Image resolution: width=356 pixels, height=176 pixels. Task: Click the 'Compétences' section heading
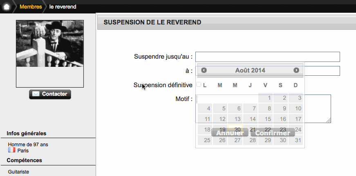pos(24,160)
